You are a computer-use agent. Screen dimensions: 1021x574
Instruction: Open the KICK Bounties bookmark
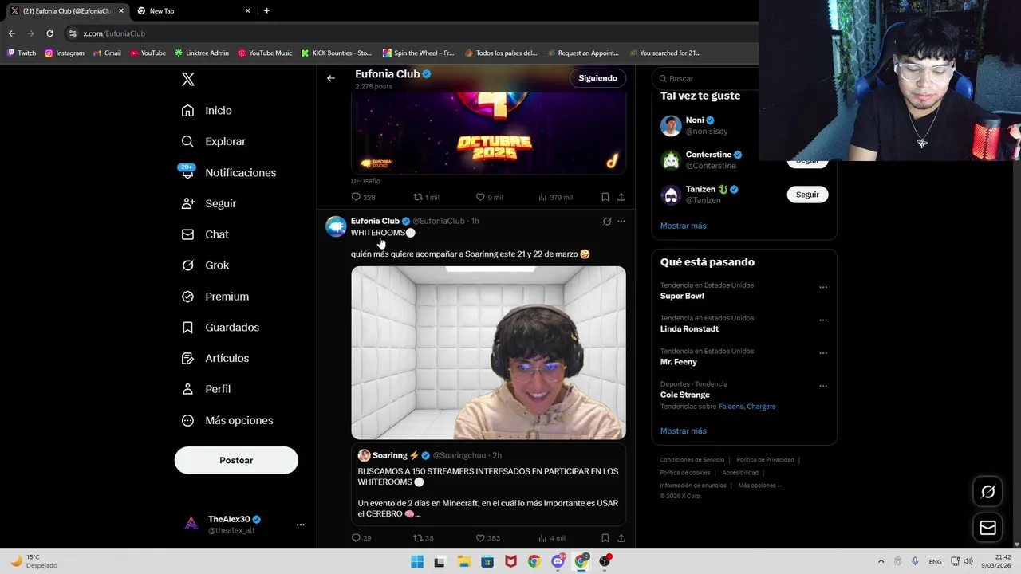[337, 53]
